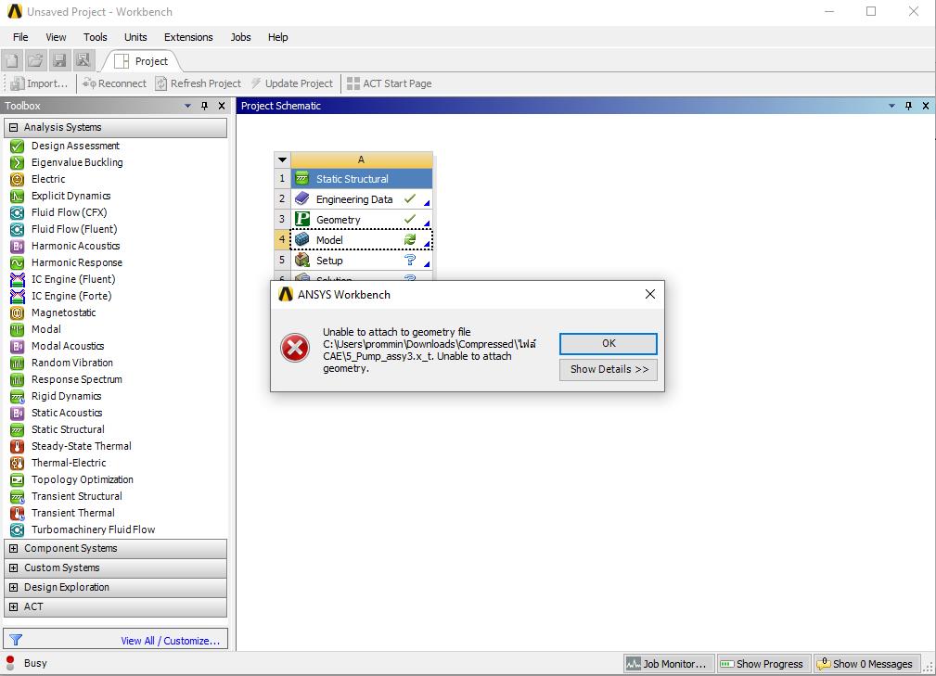This screenshot has width=936, height=676.
Task: Open the File menu
Action: 20,37
